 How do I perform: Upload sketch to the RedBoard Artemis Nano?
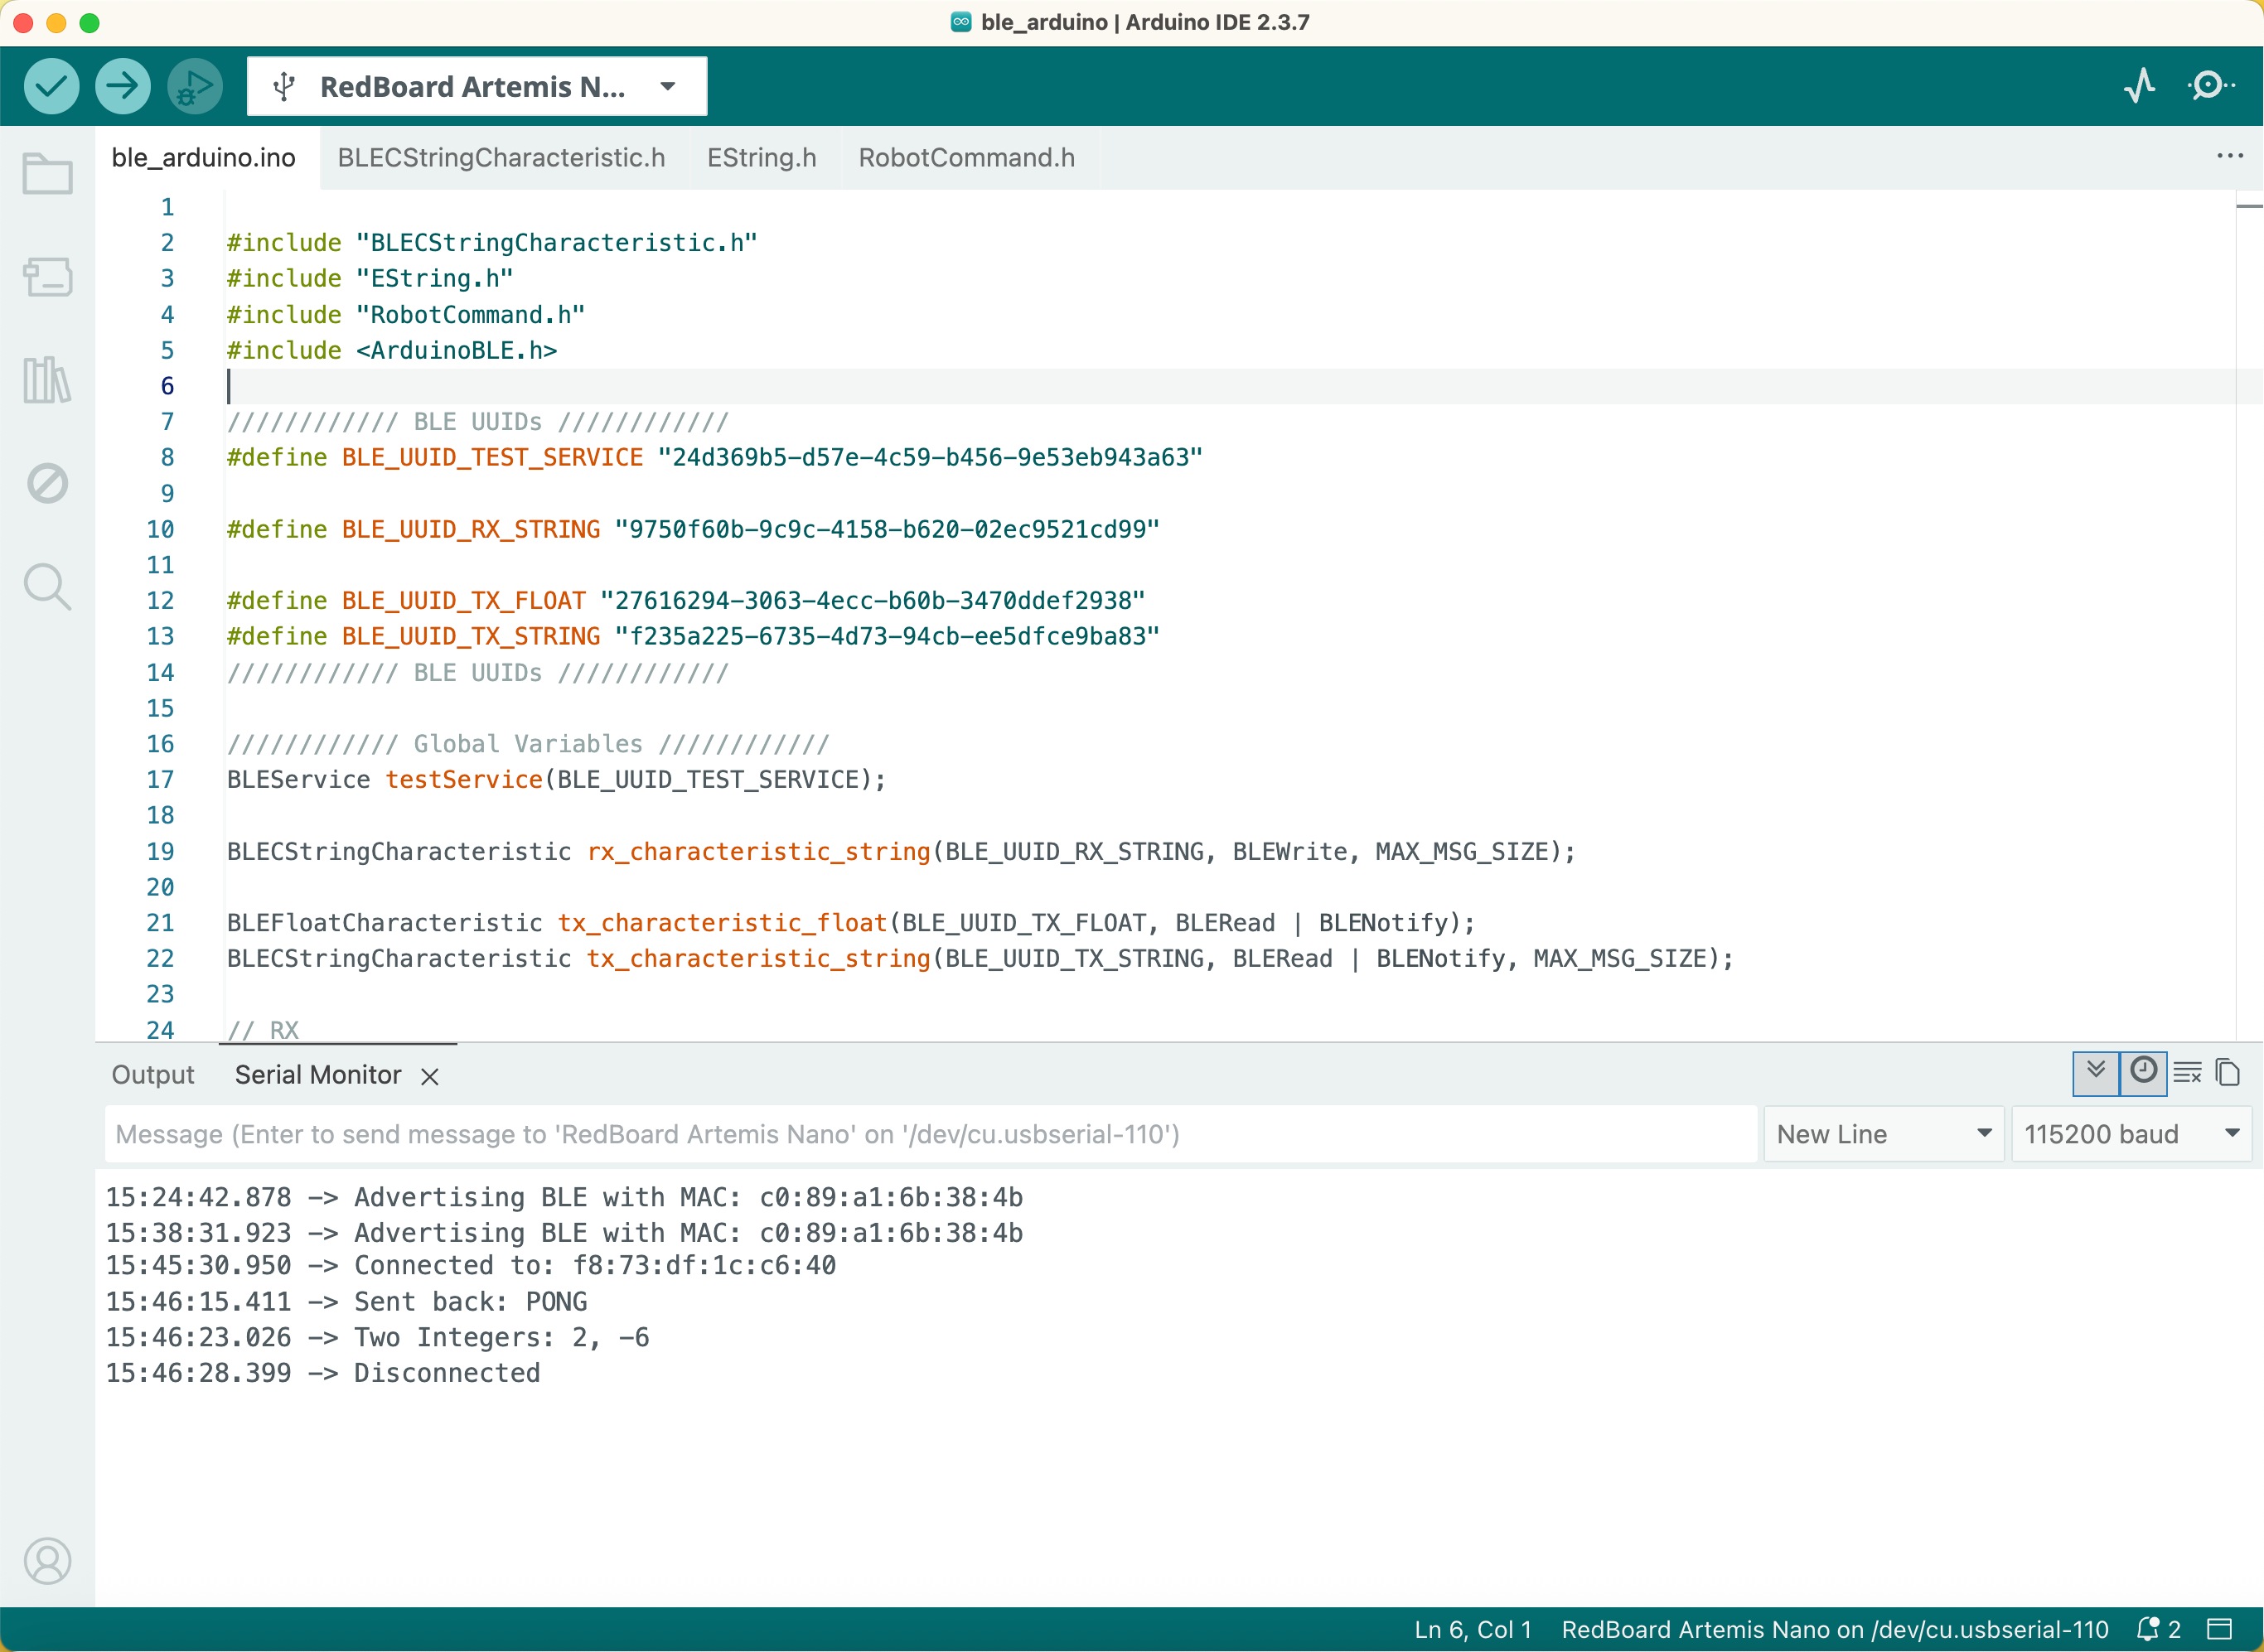123,86
